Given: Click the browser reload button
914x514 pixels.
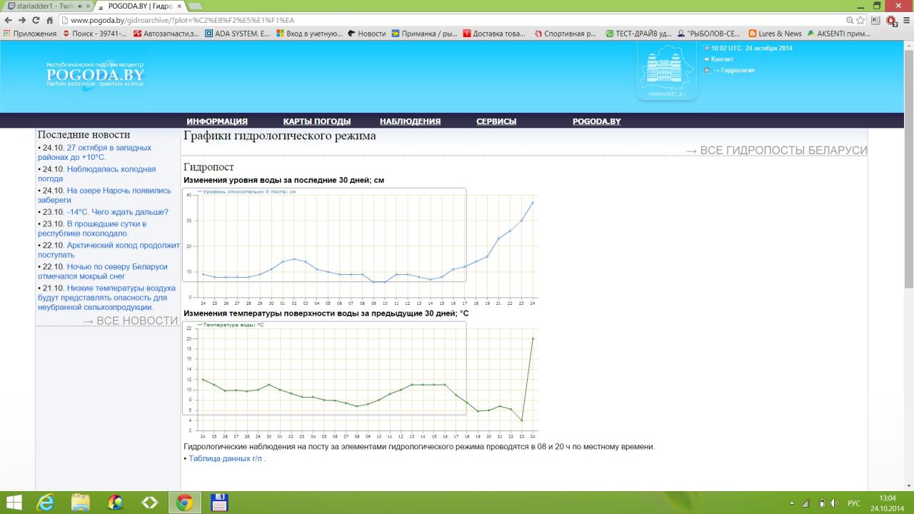Looking at the screenshot, I should (x=35, y=21).
